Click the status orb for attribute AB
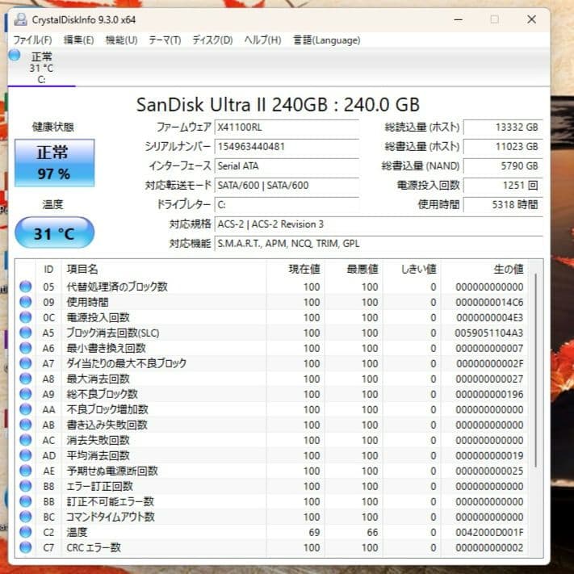Screen dimensions: 574x574 point(26,425)
